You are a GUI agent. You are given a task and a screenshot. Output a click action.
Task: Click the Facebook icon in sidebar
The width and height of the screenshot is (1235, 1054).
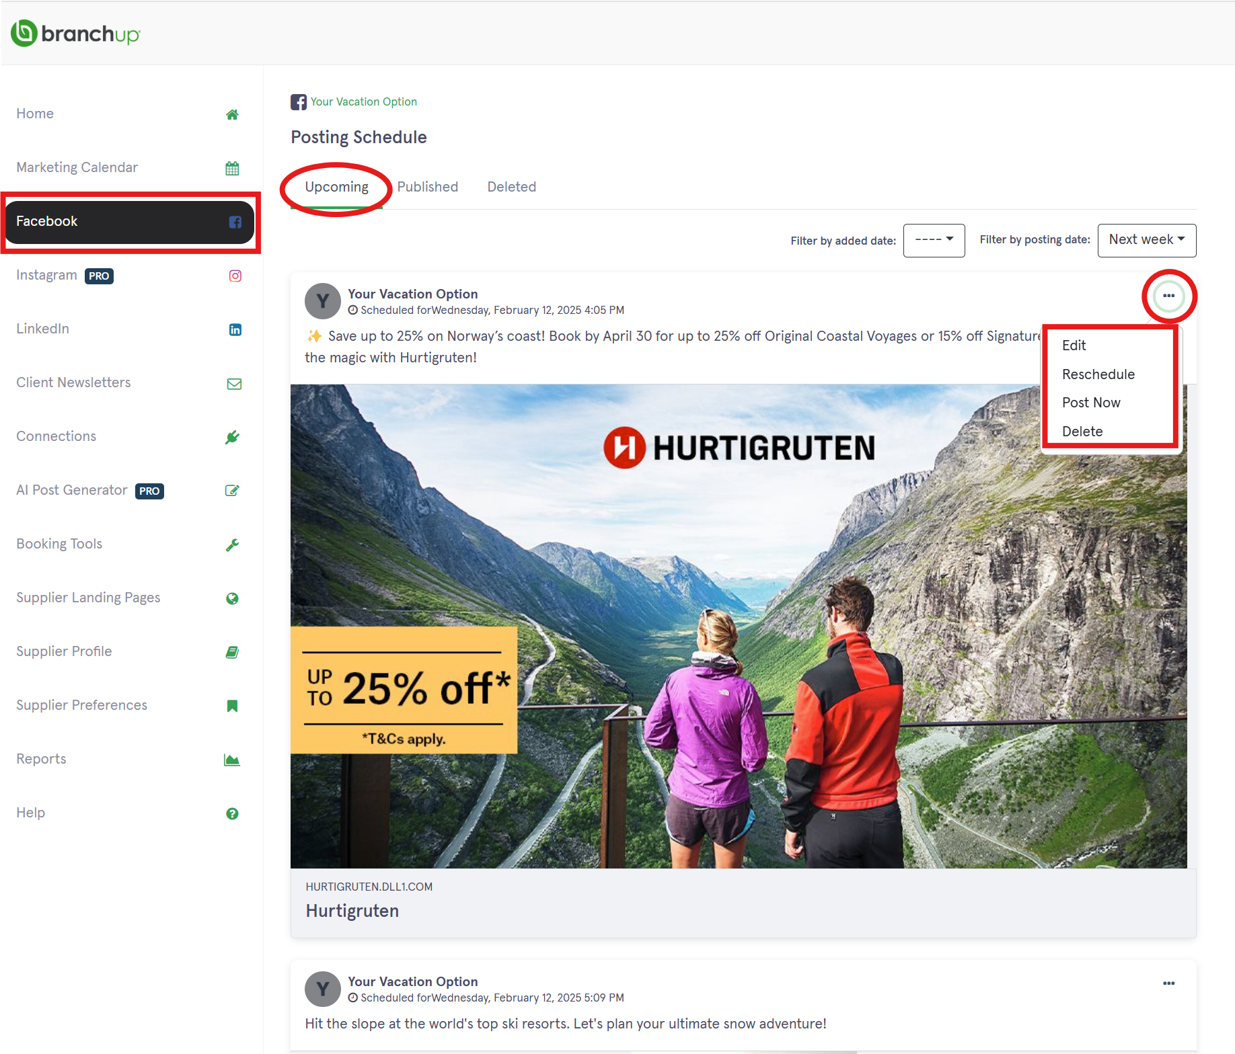(x=235, y=222)
